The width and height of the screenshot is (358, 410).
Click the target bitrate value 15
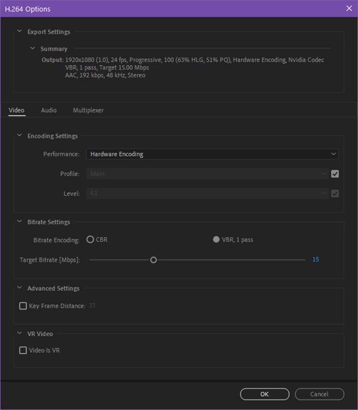tap(316, 259)
